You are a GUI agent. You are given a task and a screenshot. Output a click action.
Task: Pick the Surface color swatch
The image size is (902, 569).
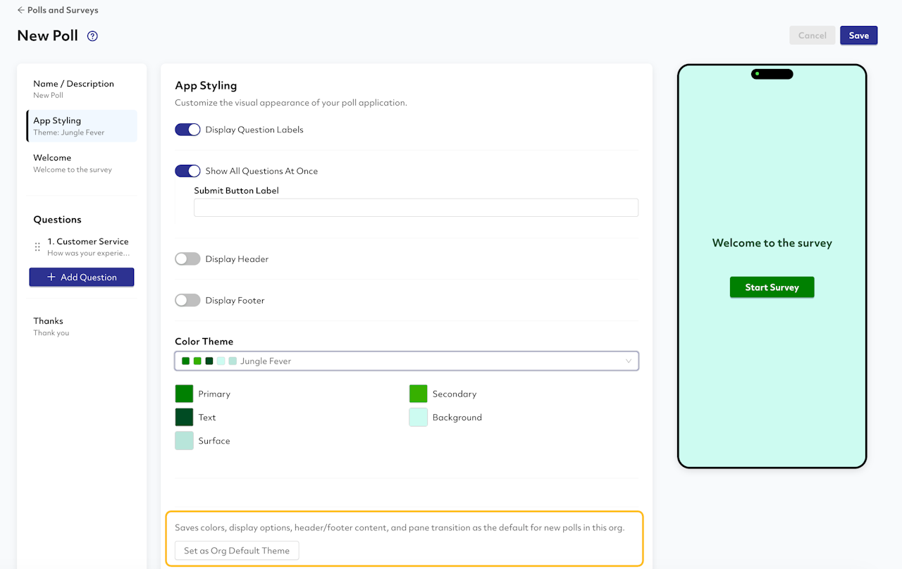184,441
